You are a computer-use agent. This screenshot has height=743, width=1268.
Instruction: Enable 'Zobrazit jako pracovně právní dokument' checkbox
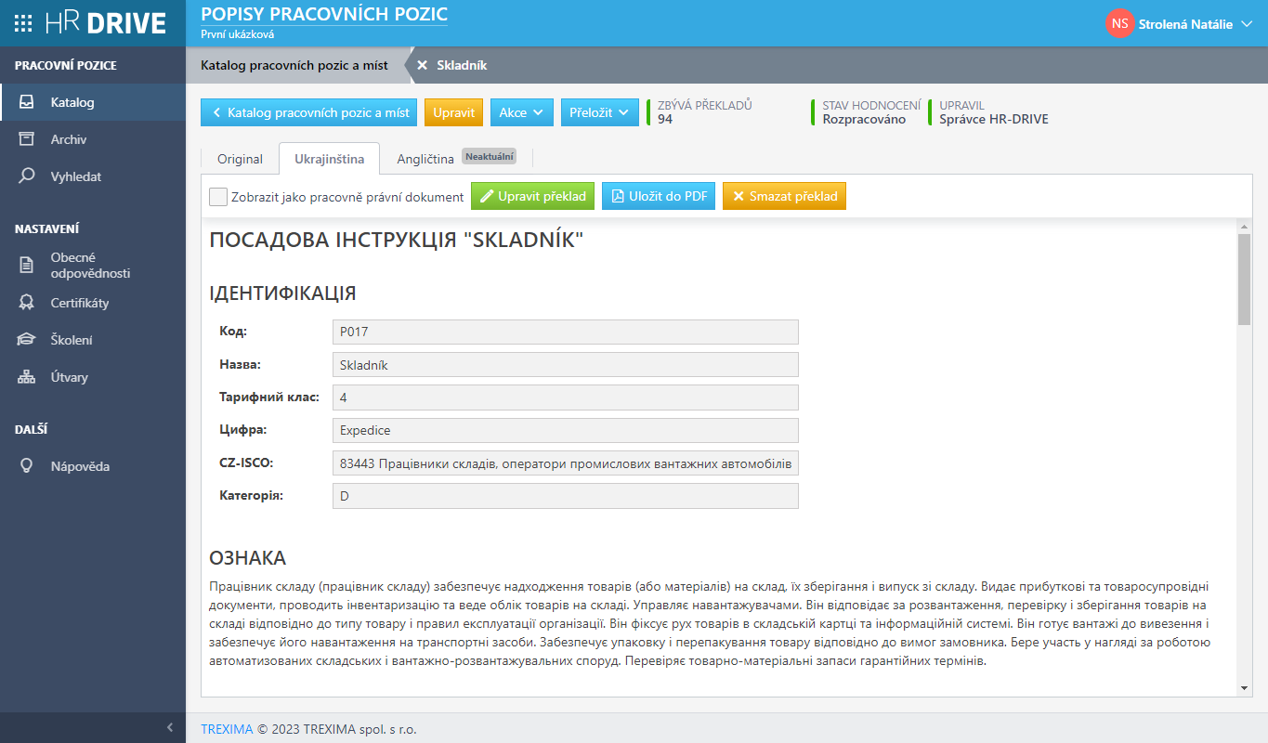click(x=218, y=197)
